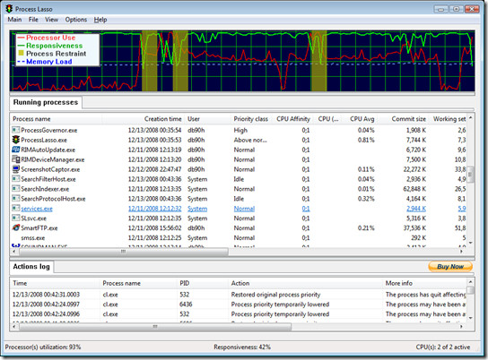488x360 pixels.
Task: Sort processes by CPU Avg column
Action: click(362, 119)
